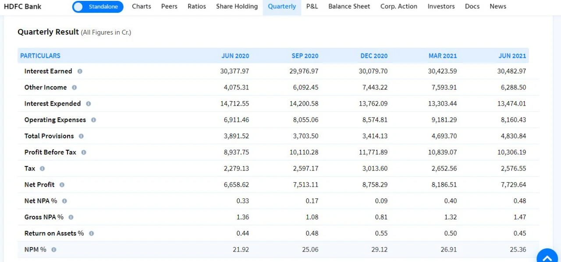Click info icon beside NPM %
The height and width of the screenshot is (262, 561).
click(53, 250)
